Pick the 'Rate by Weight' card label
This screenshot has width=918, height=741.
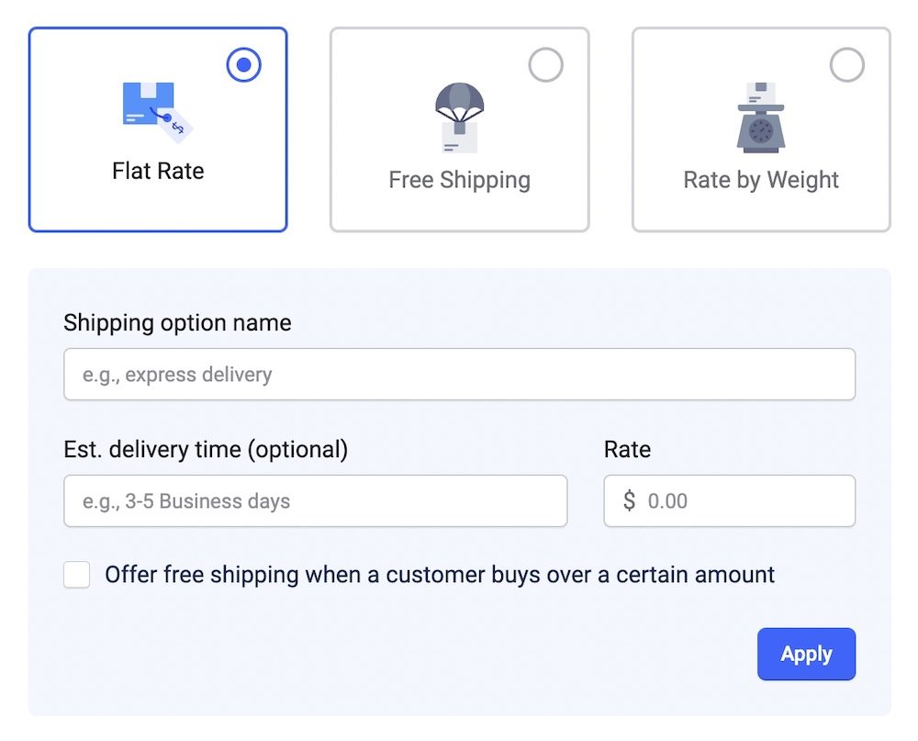tap(761, 180)
